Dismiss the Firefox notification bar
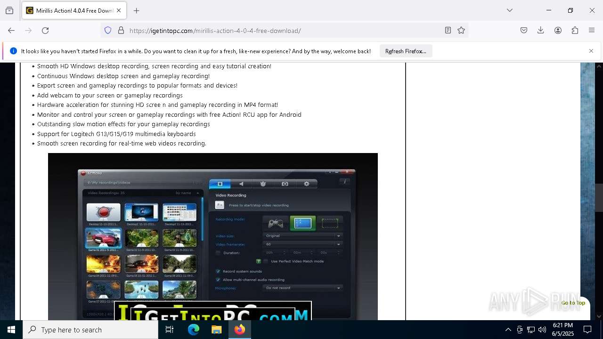Viewport: 603px width, 339px height. pyautogui.click(x=591, y=51)
